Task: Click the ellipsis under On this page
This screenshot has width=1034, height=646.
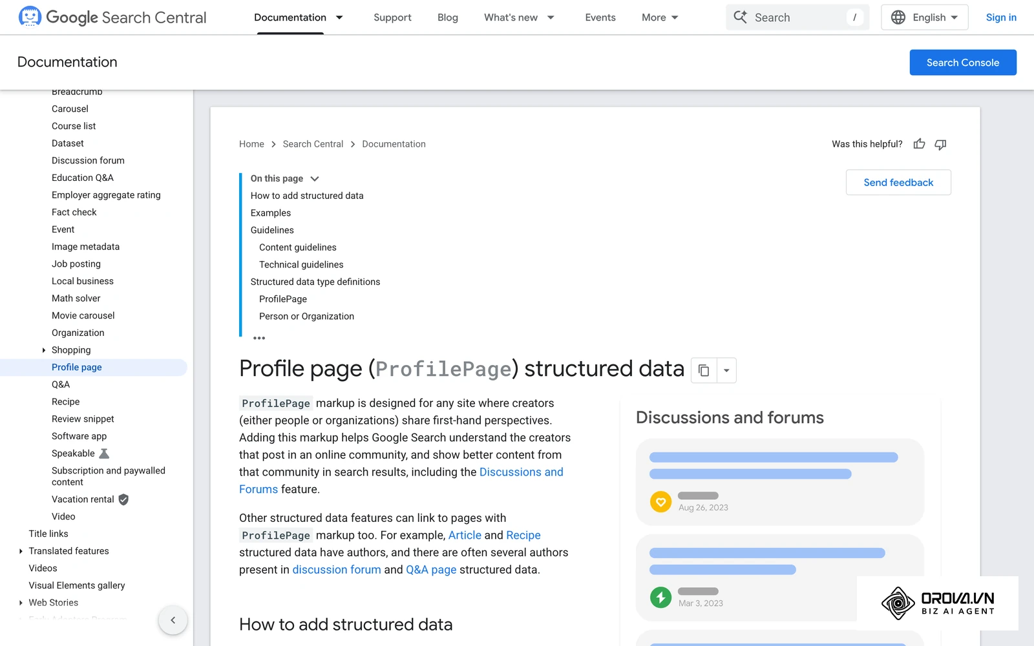Action: click(259, 338)
